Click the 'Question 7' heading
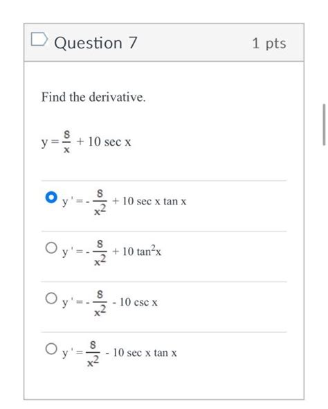Image resolution: width=328 pixels, height=409 pixels. click(95, 43)
